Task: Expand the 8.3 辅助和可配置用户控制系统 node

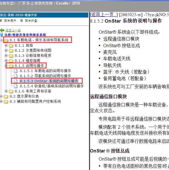Action: point(1,101)
